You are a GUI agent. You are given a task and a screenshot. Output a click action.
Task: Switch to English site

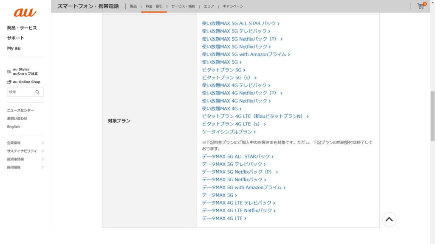tap(13, 127)
